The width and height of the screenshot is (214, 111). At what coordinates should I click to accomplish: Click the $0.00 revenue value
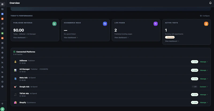(x=18, y=30)
